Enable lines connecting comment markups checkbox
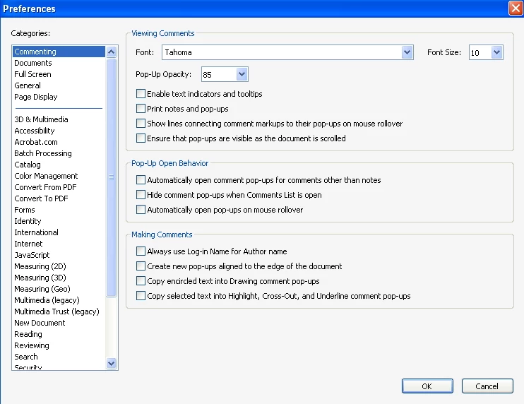The width and height of the screenshot is (524, 404). tap(141, 124)
